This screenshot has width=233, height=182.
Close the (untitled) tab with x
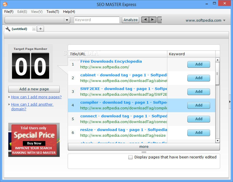point(34,29)
